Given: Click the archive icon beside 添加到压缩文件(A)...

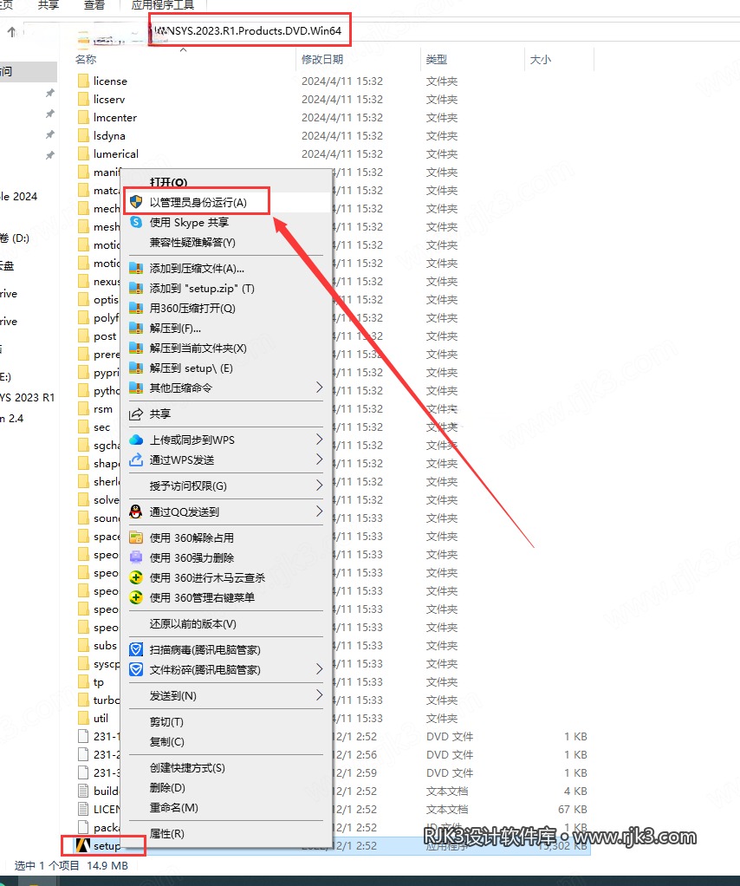Looking at the screenshot, I should [x=136, y=269].
